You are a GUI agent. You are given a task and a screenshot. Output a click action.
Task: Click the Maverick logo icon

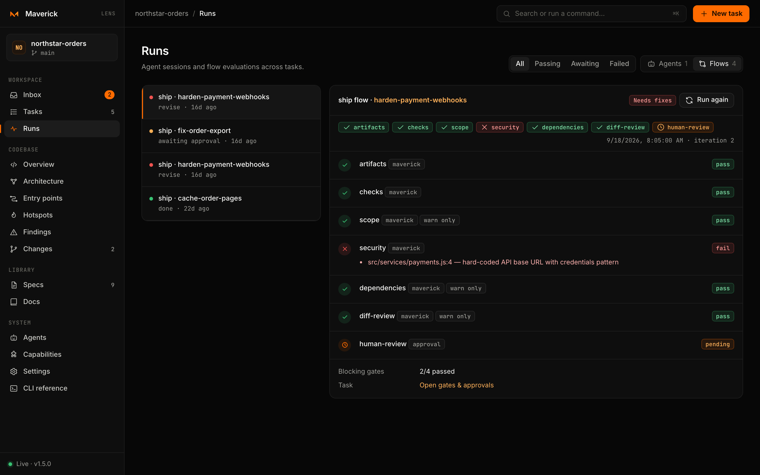pos(14,14)
